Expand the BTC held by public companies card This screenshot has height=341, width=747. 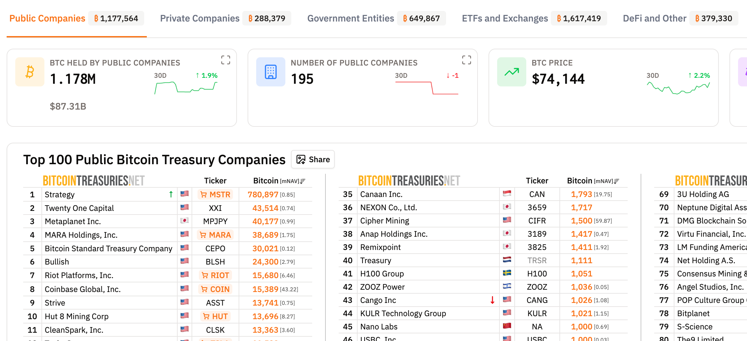click(226, 60)
